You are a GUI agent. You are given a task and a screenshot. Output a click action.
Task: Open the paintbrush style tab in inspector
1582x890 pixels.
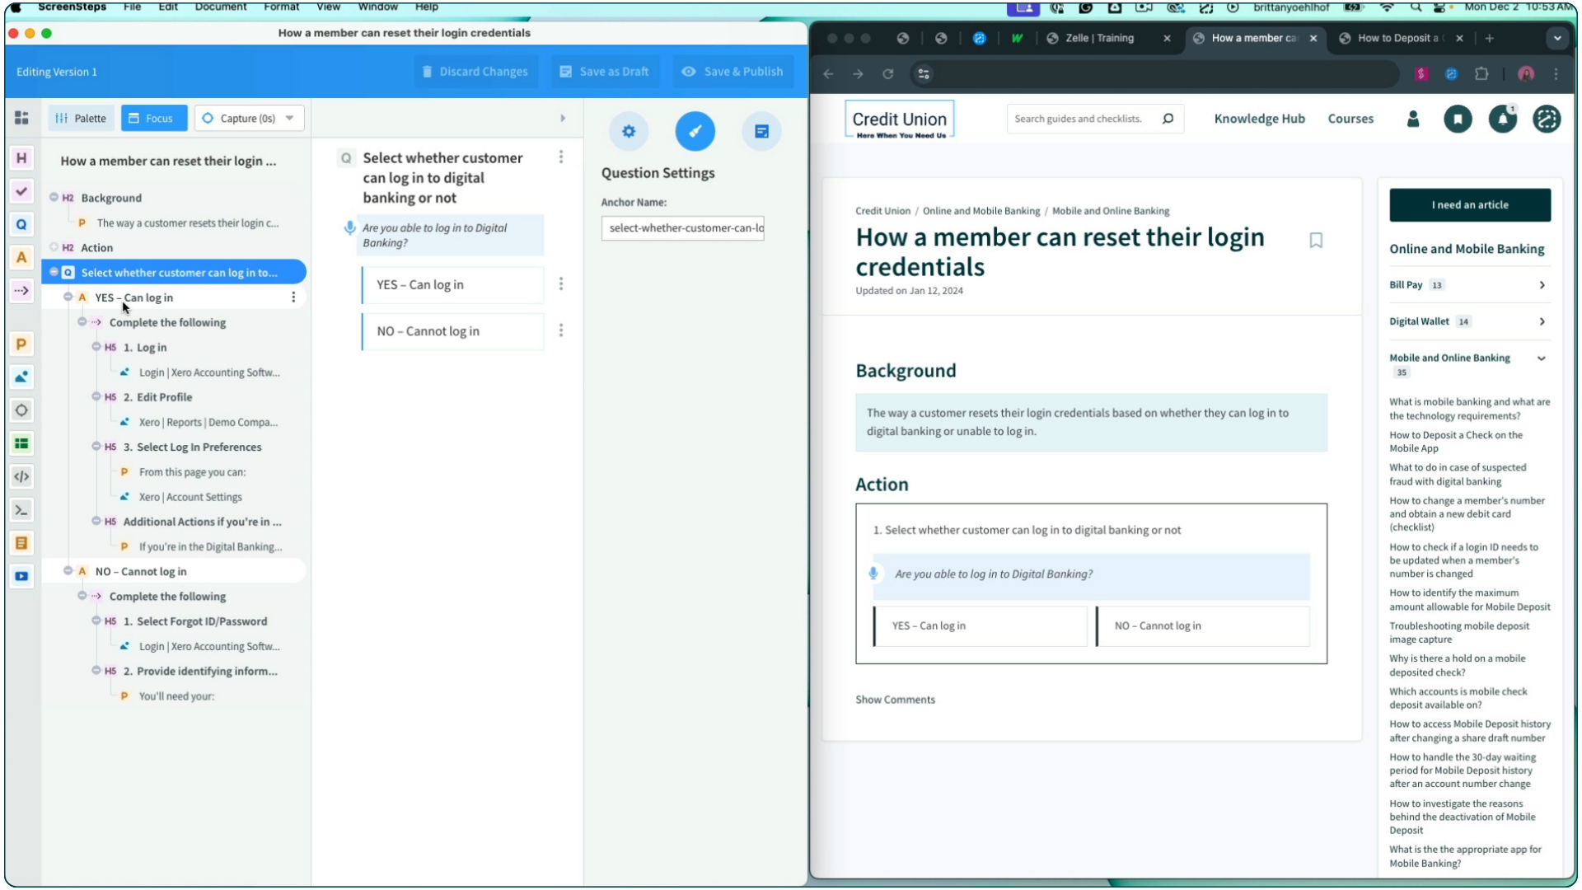pyautogui.click(x=695, y=131)
